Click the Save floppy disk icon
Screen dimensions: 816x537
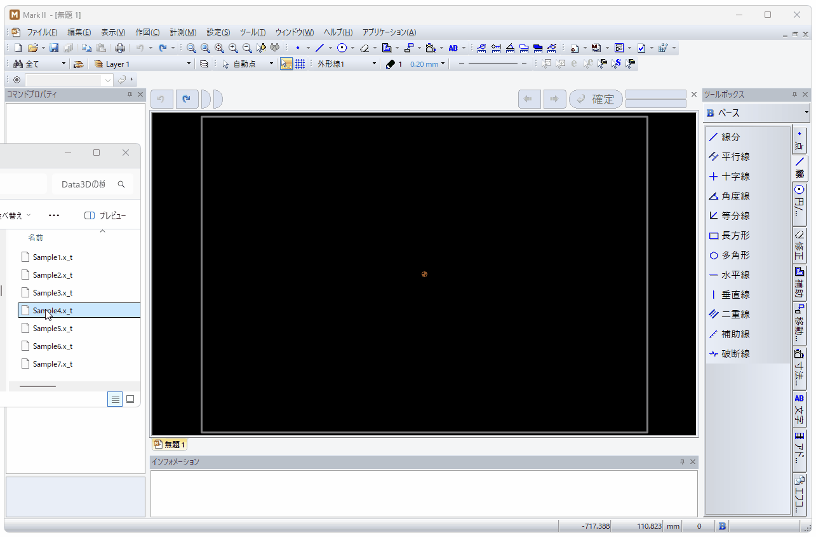coord(54,48)
